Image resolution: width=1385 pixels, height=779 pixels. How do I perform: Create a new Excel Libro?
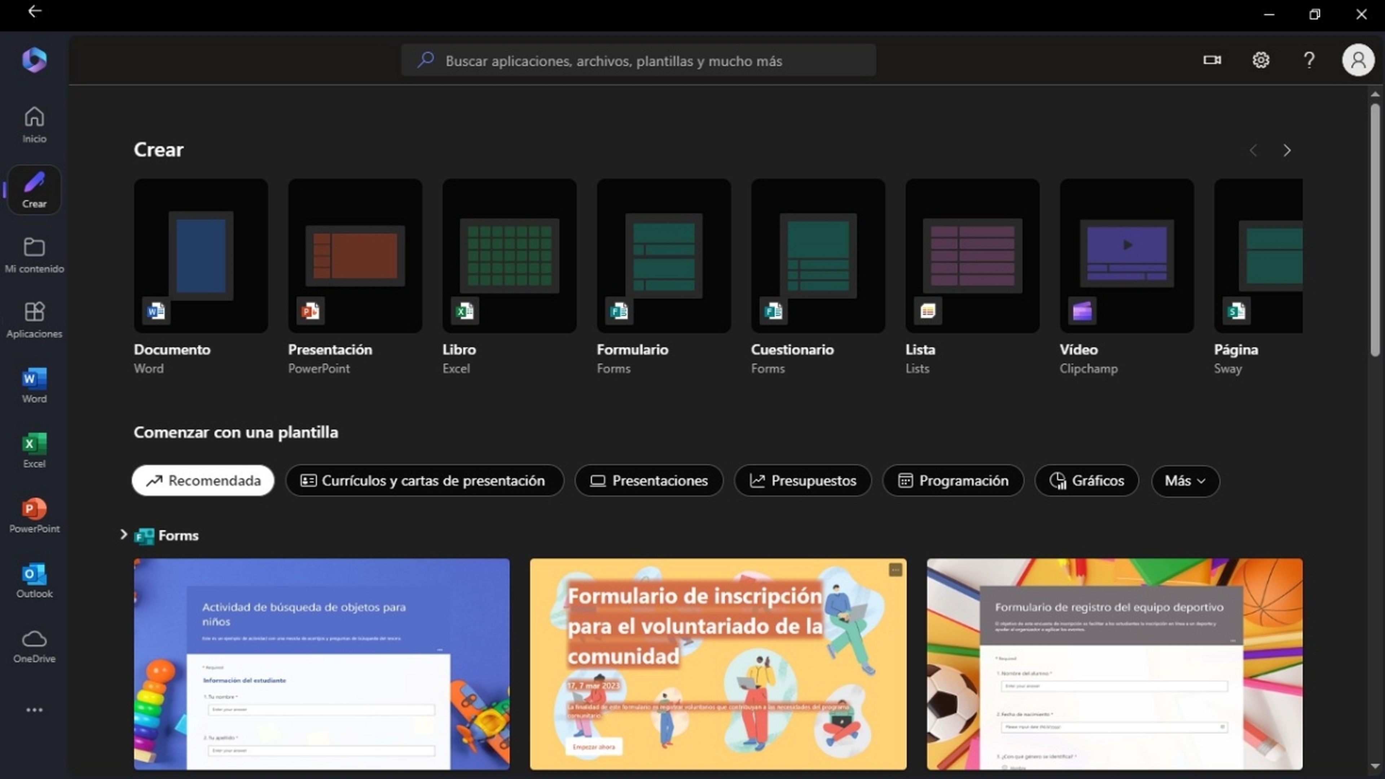coord(509,255)
